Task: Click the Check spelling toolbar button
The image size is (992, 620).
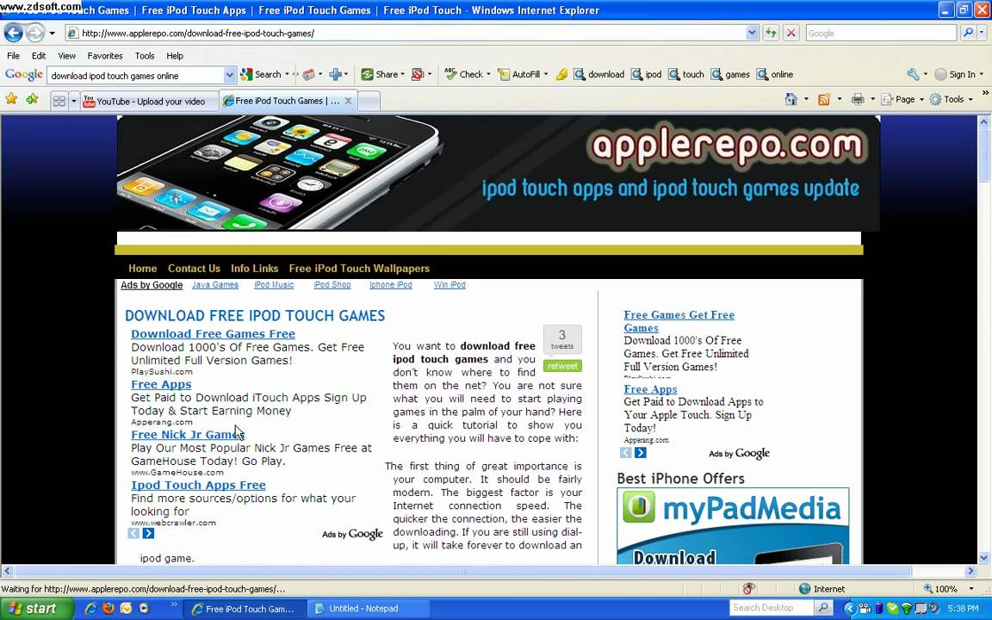Action: (x=464, y=75)
